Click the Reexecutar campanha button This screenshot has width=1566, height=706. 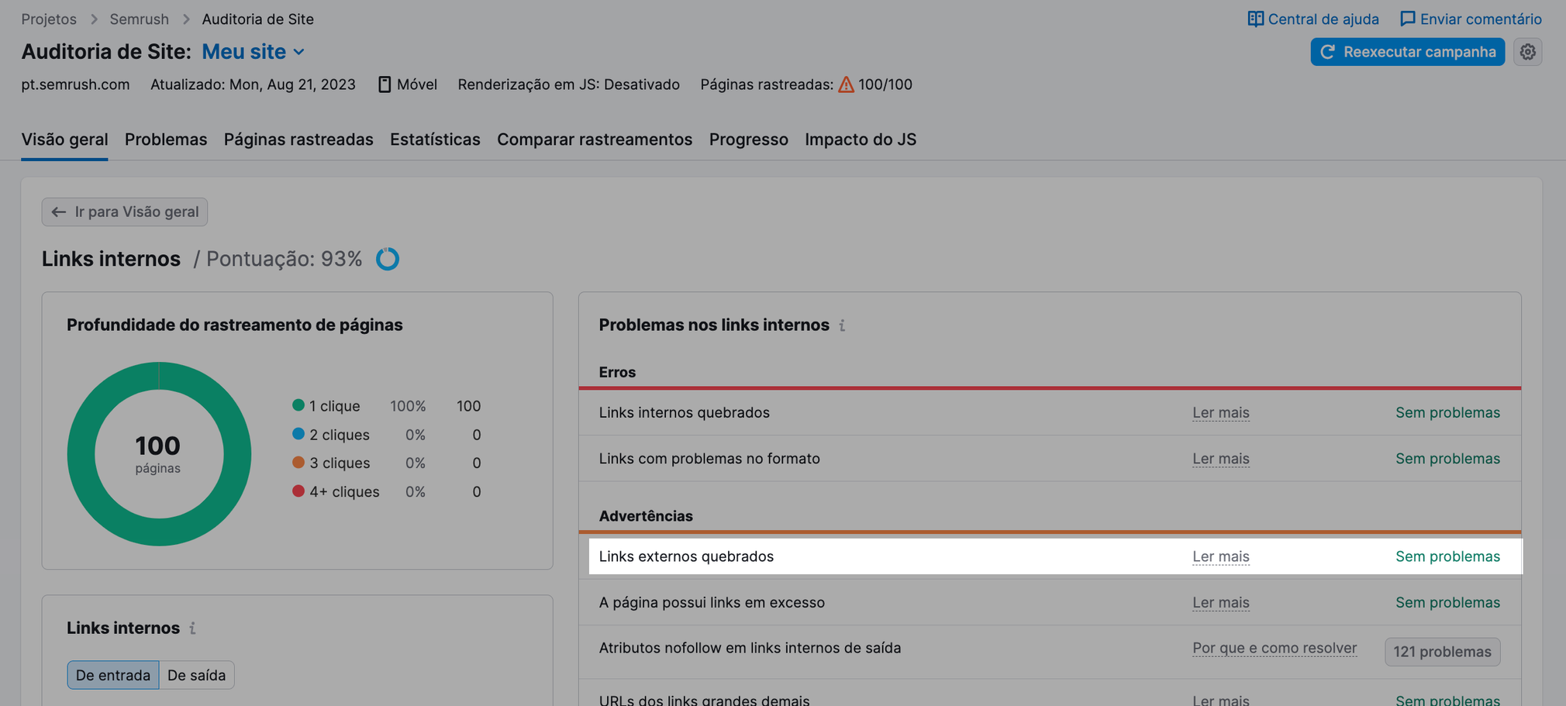point(1407,52)
